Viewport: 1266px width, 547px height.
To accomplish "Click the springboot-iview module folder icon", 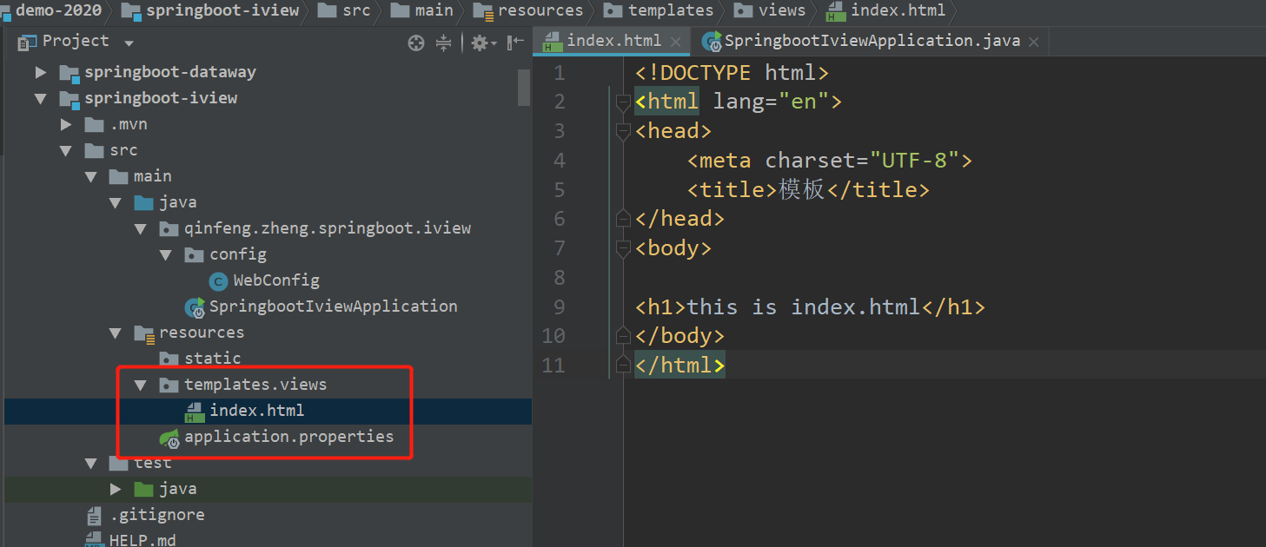I will point(70,99).
